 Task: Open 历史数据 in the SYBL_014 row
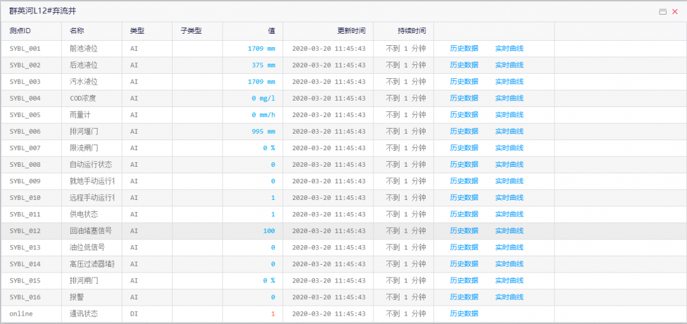click(x=464, y=264)
